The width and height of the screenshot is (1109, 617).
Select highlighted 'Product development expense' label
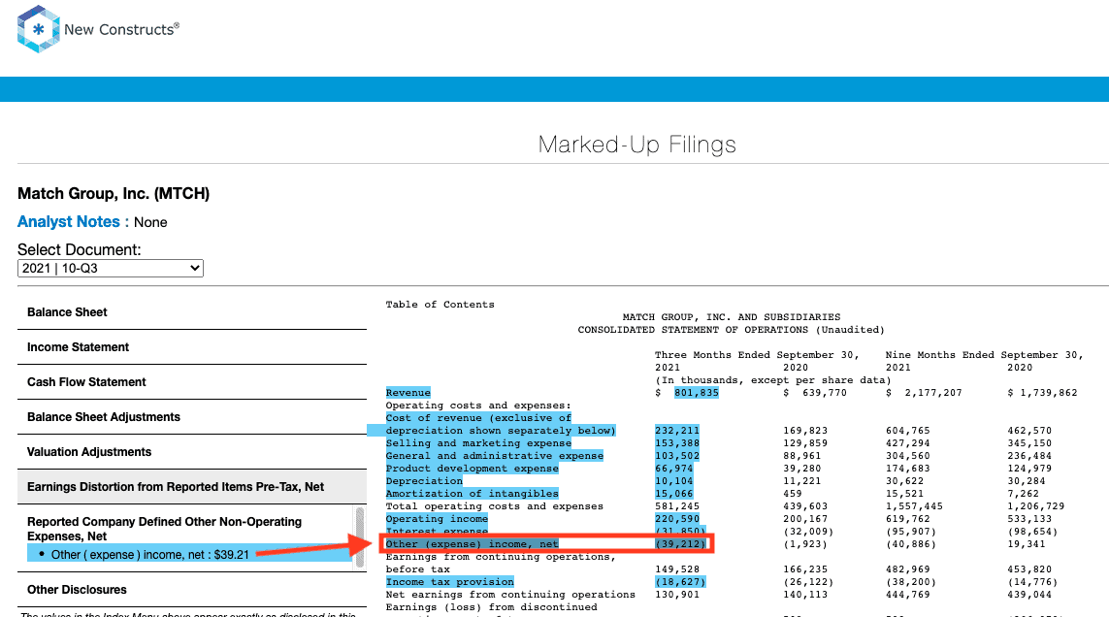[472, 469]
